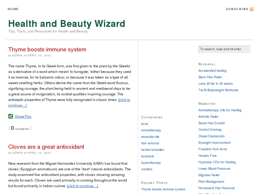Viewport: 259px width, 194px height.
Task: Visit Freedom from Acne link
Action: pos(213,149)
